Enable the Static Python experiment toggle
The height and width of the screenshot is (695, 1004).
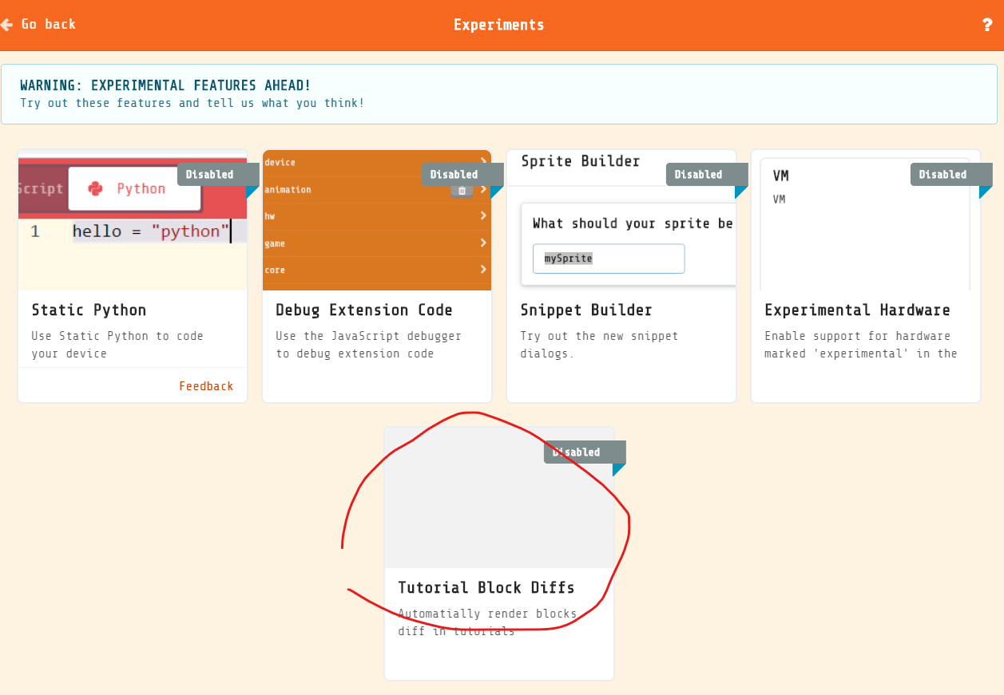pyautogui.click(x=209, y=174)
